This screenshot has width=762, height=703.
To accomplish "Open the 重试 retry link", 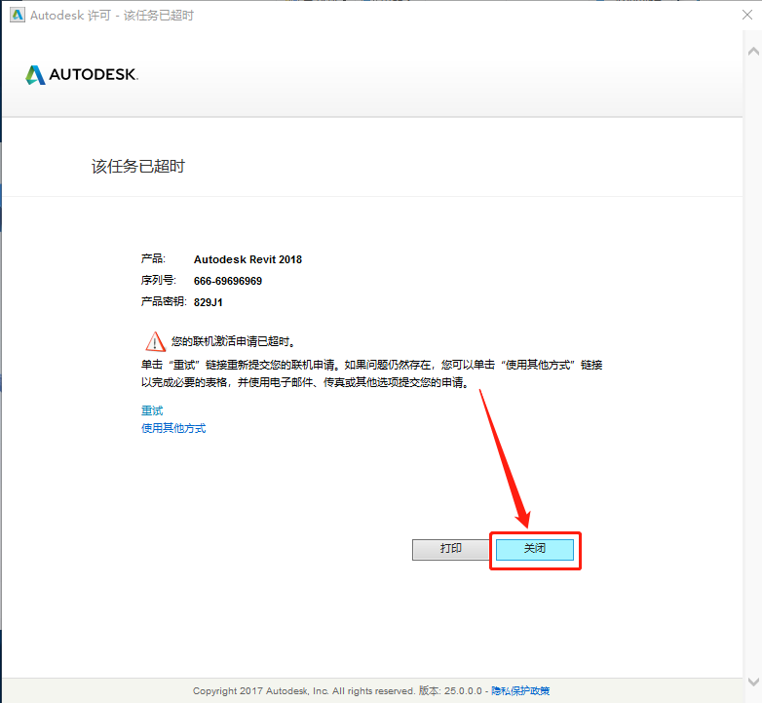I will [152, 410].
